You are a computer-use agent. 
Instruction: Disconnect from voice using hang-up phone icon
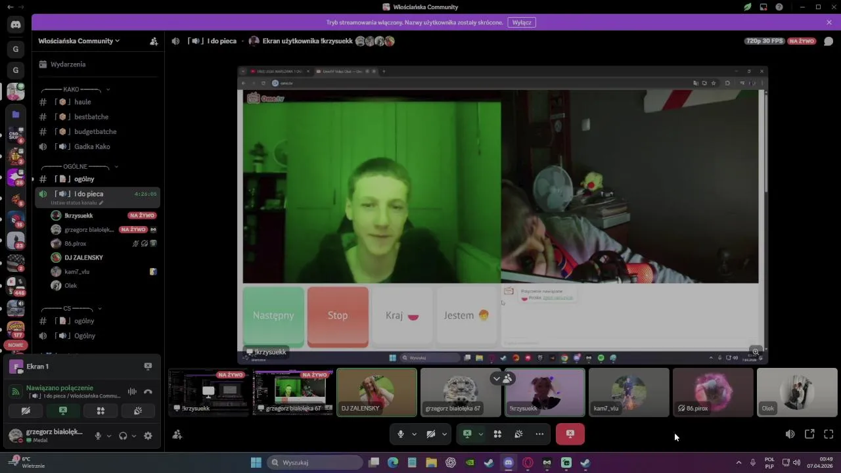[148, 392]
